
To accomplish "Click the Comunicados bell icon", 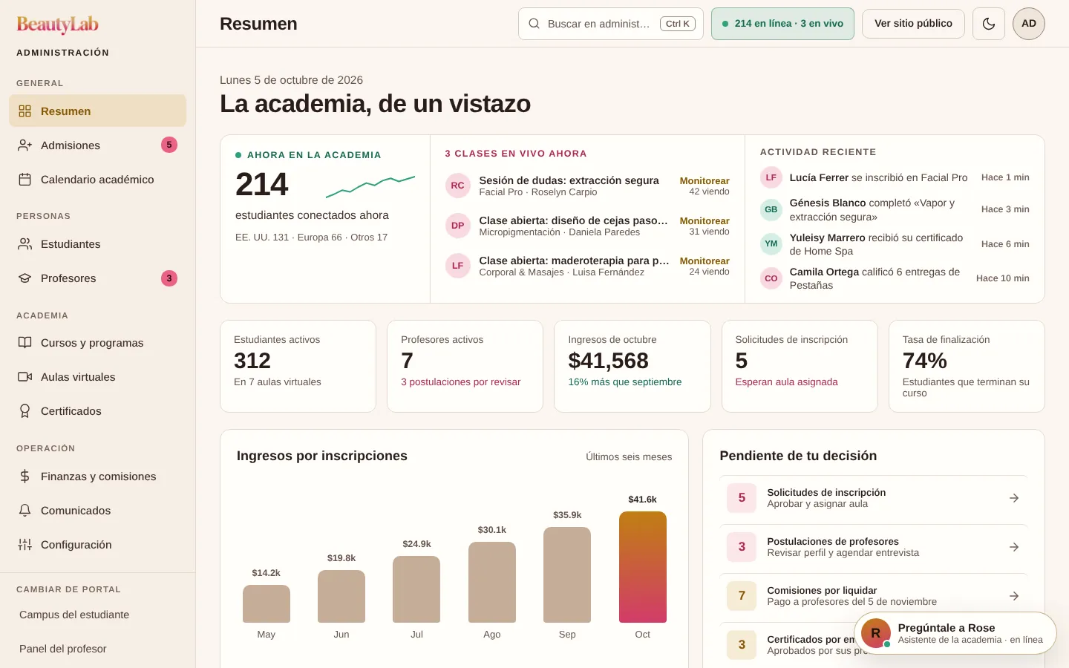I will click(24, 511).
